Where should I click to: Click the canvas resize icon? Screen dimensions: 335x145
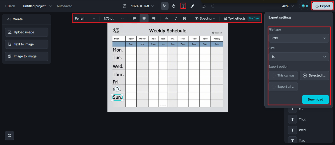tap(125, 6)
